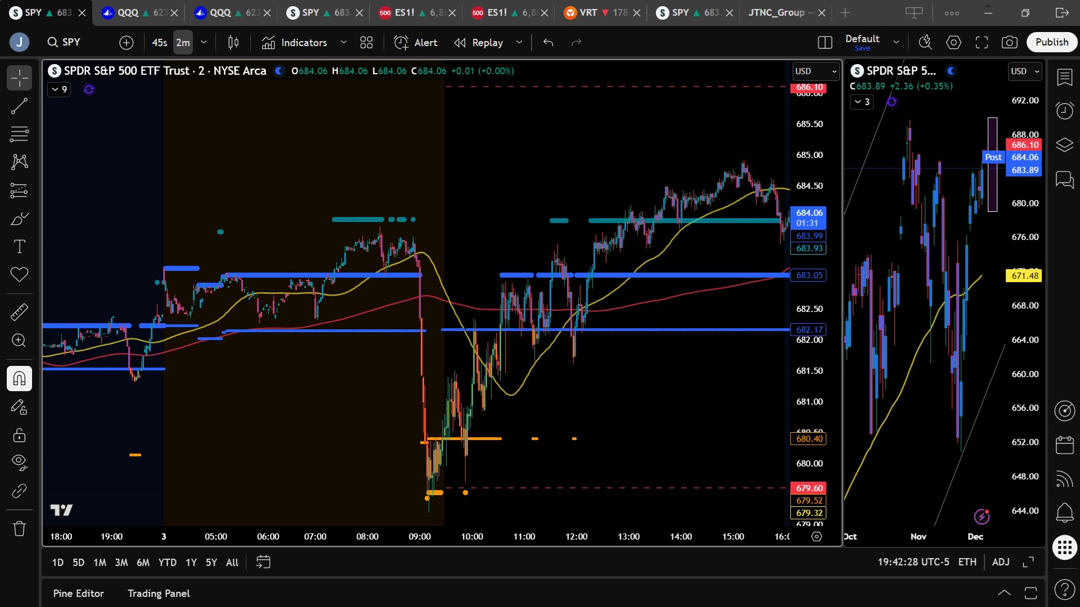The image size is (1080, 607).
Task: Click the Publish button
Action: (1051, 42)
